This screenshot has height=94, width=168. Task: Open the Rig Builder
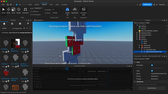tap(75, 11)
